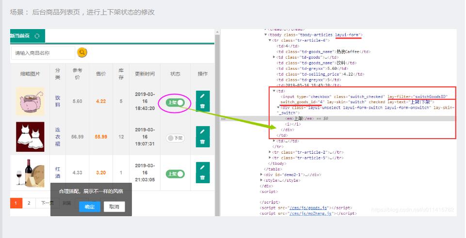Screen dimensions: 466x238
Task: Click the 红酒 category link
Action: point(58,173)
